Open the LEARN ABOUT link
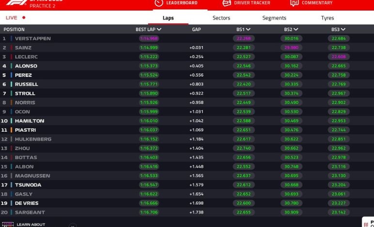 tap(31, 225)
